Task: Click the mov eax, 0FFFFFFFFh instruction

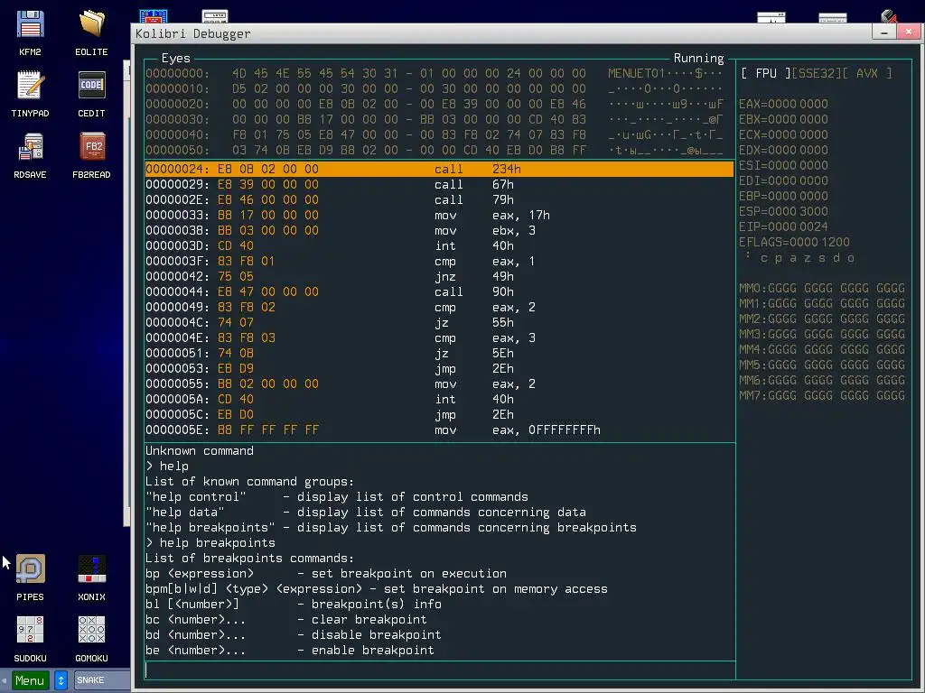Action: pos(439,430)
